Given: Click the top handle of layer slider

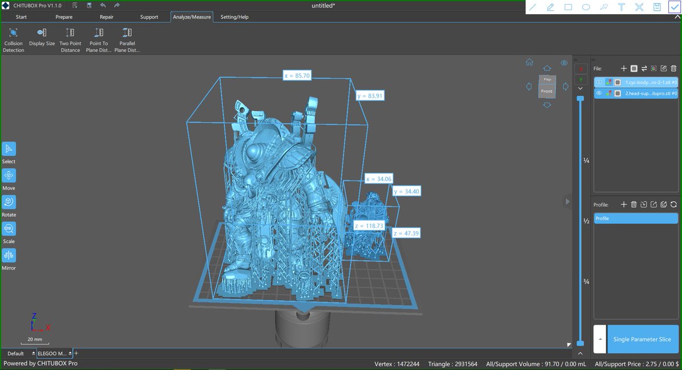Looking at the screenshot, I should [580, 98].
